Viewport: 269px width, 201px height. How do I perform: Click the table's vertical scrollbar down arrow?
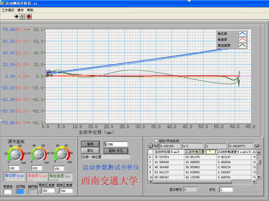259,177
